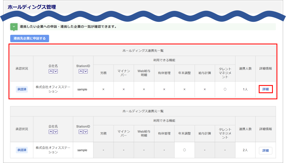This screenshot has height=163, width=286.
Task: Sort 会社名 ascending in 連携元一覧 table
Action: (51, 132)
